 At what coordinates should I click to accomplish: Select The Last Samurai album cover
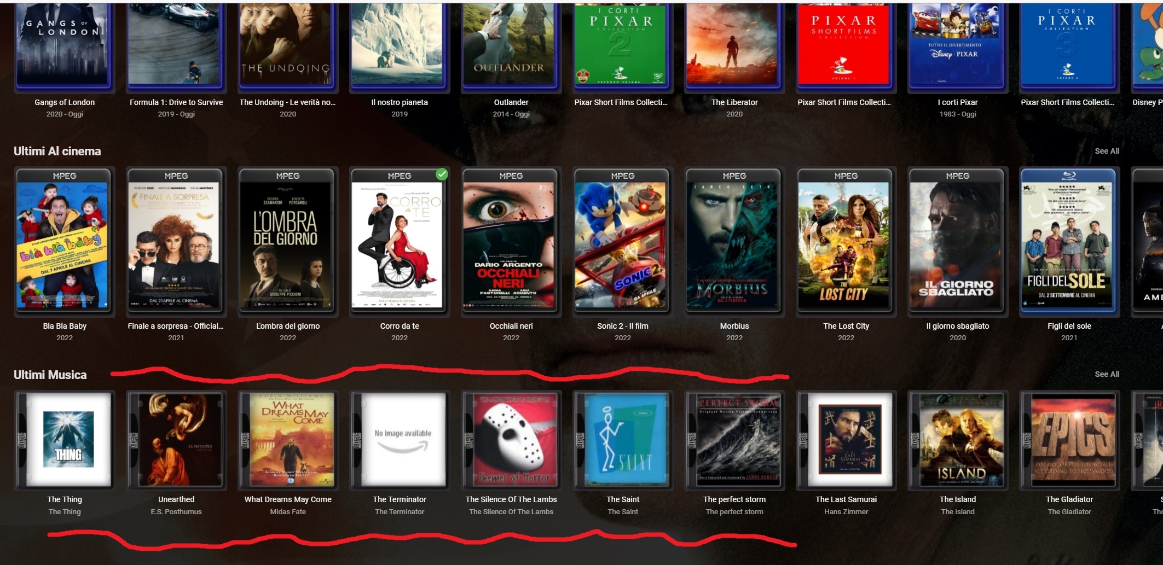846,440
